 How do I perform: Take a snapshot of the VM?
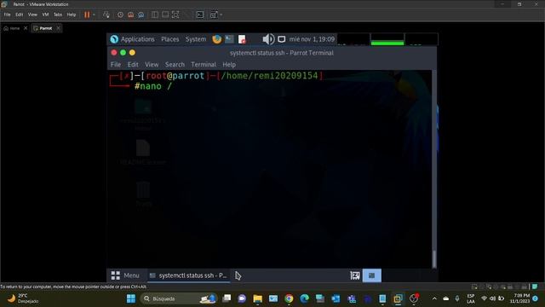[120, 14]
